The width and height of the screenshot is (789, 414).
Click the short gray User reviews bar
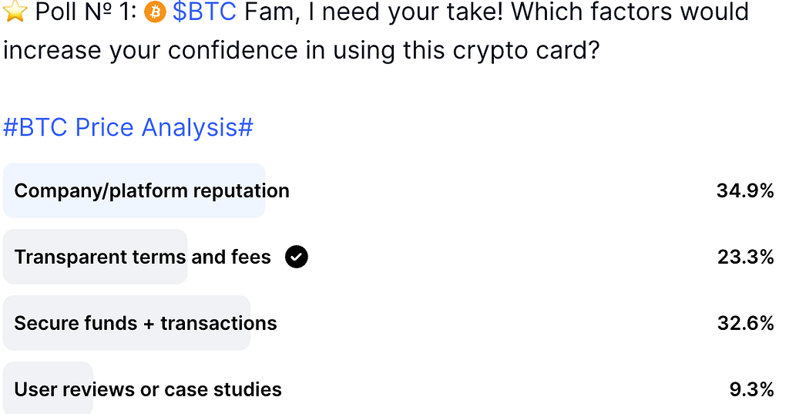[49, 388]
